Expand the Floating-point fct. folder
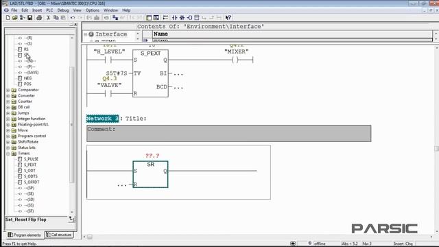 click(8, 125)
